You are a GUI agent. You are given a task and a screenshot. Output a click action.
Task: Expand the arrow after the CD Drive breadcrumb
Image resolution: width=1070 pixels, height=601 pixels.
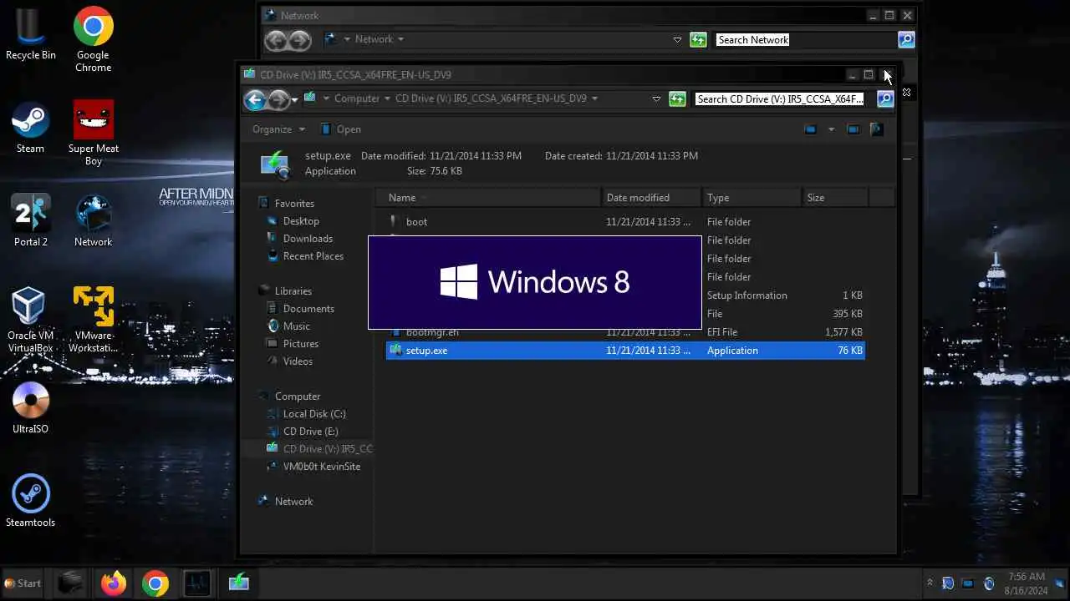point(594,98)
